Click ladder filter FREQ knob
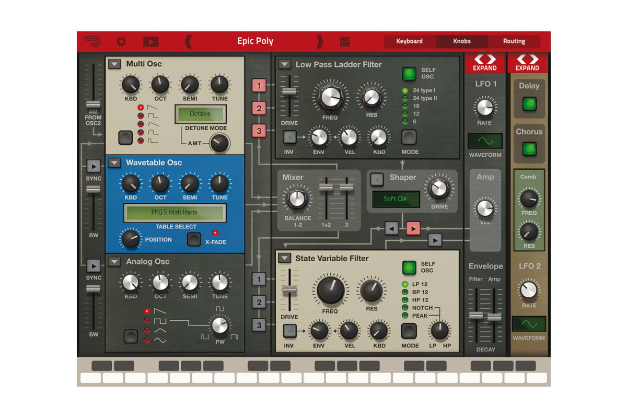Screen dimensions: 627x418 330,97
